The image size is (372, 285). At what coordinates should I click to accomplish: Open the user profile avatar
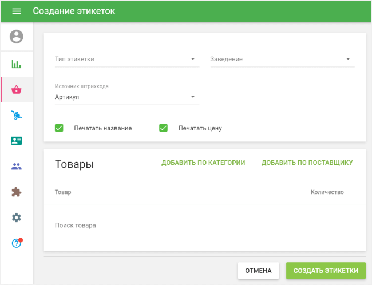click(x=17, y=37)
